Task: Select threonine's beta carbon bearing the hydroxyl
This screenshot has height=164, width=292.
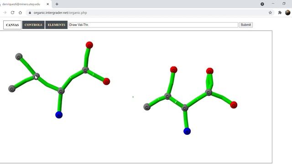Action: click(167, 96)
